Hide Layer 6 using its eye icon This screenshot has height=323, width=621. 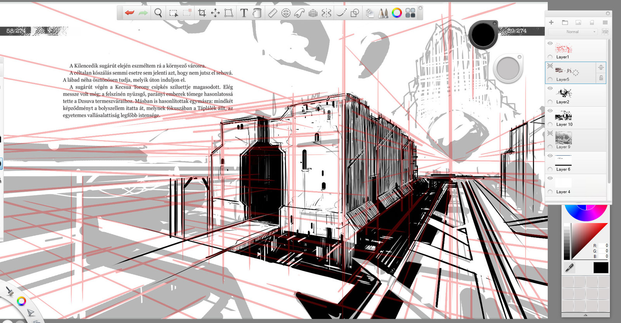pos(550,156)
